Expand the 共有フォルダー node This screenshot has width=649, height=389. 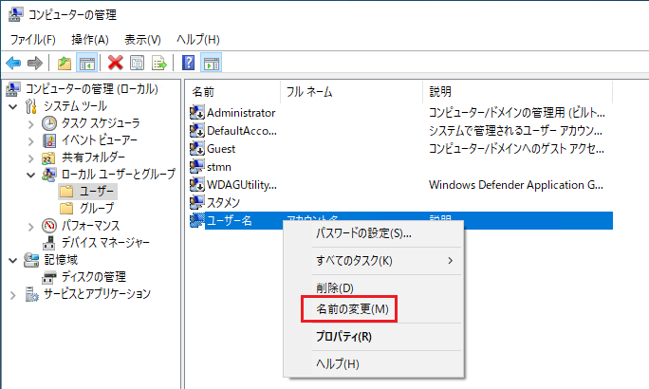pos(30,158)
